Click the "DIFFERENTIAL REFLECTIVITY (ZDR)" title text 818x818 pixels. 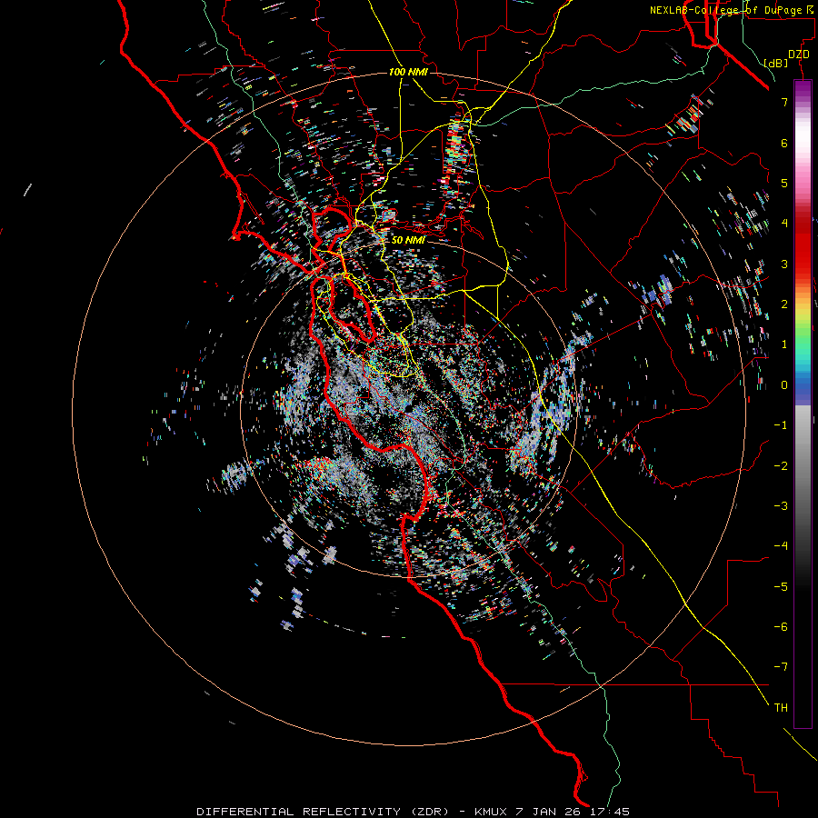click(323, 812)
